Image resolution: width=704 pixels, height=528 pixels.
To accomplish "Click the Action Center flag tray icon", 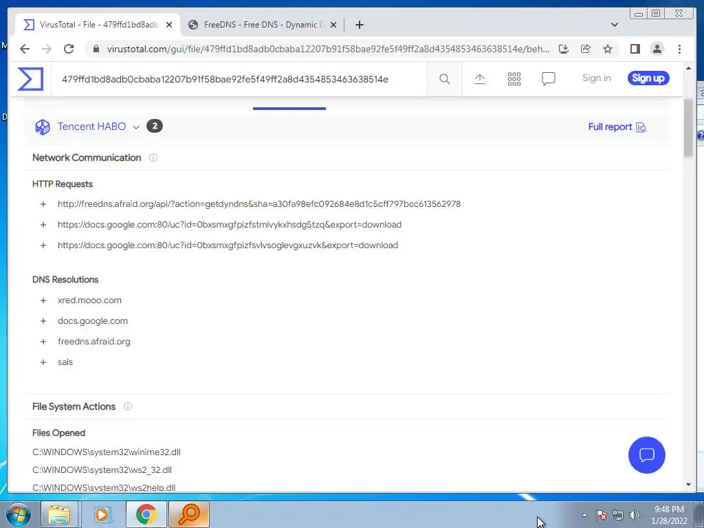I will point(601,515).
